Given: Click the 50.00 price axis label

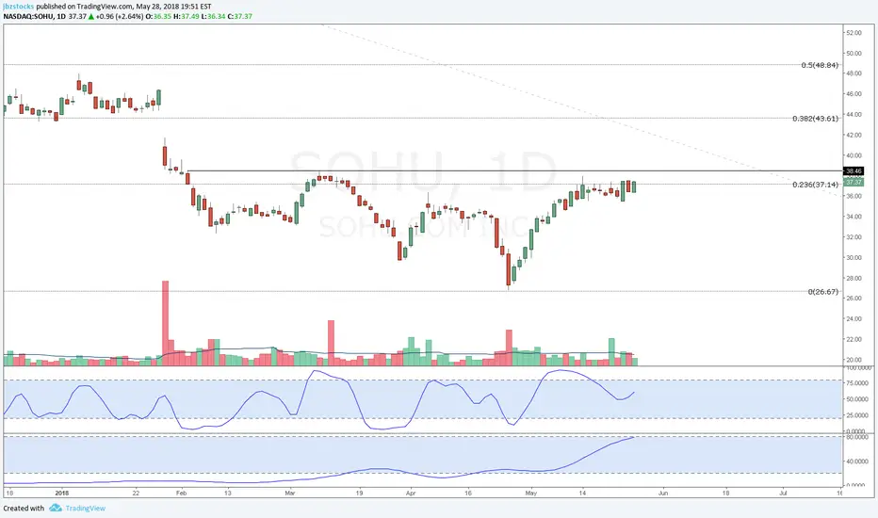Looking at the screenshot, I should (x=854, y=53).
